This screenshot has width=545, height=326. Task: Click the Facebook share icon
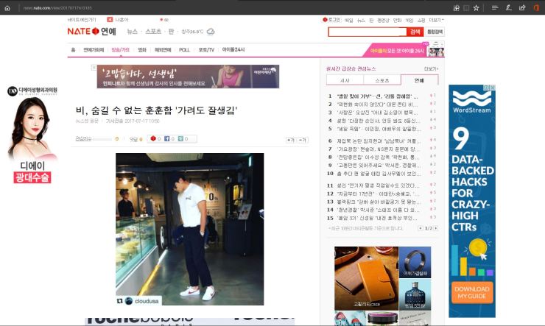tap(166, 138)
